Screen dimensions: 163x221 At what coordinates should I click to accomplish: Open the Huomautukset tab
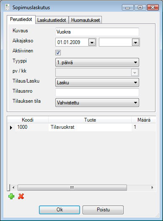coord(85,20)
